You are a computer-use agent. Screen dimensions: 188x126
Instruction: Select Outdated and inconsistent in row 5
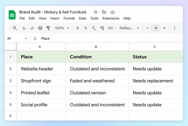(97, 105)
